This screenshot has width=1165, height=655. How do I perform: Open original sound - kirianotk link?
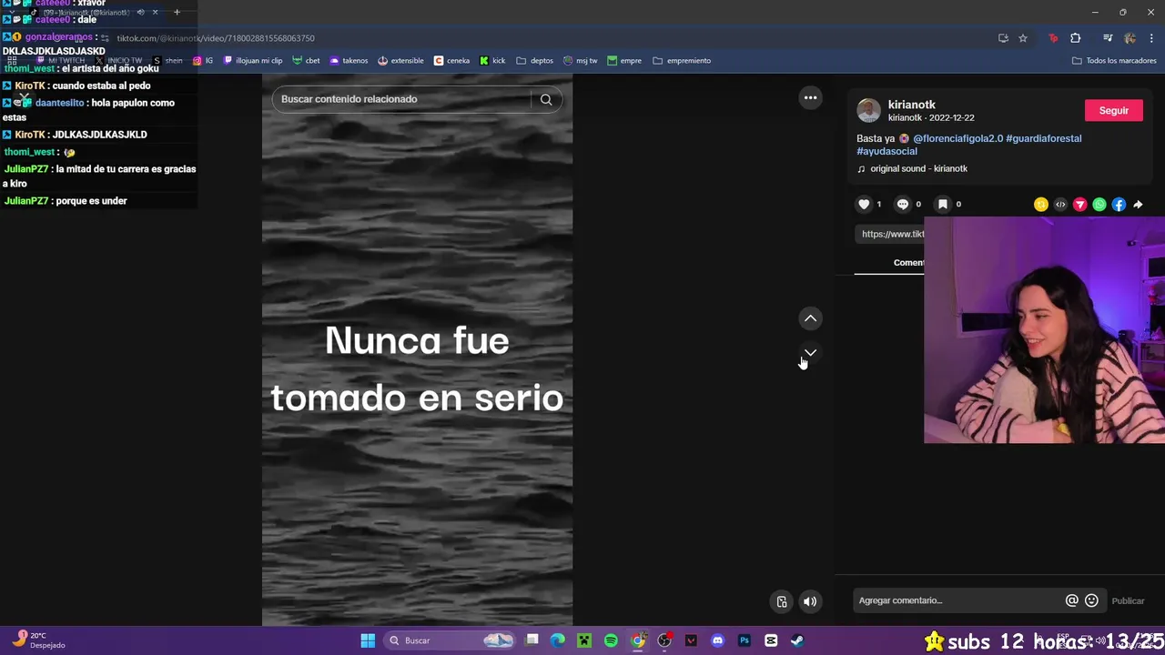(x=918, y=168)
